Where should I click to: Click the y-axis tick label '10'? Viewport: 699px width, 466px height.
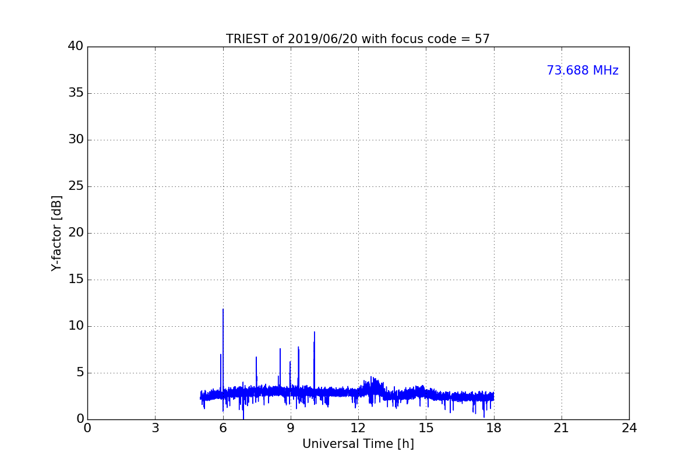click(x=76, y=326)
